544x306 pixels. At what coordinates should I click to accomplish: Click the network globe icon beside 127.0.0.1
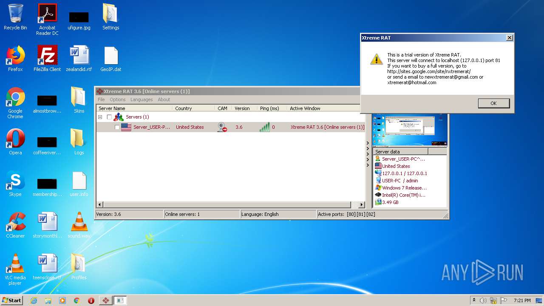[x=378, y=173]
